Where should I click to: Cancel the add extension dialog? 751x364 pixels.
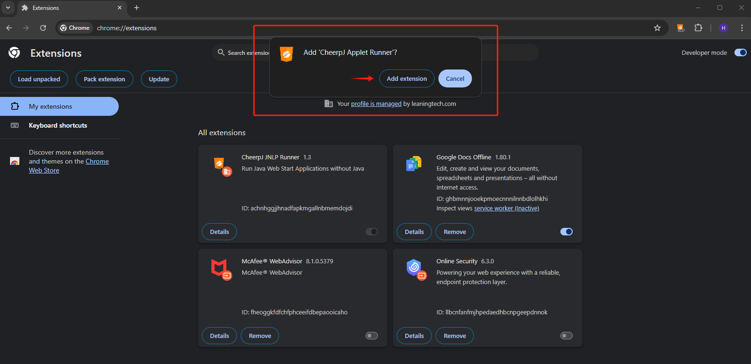pos(455,78)
